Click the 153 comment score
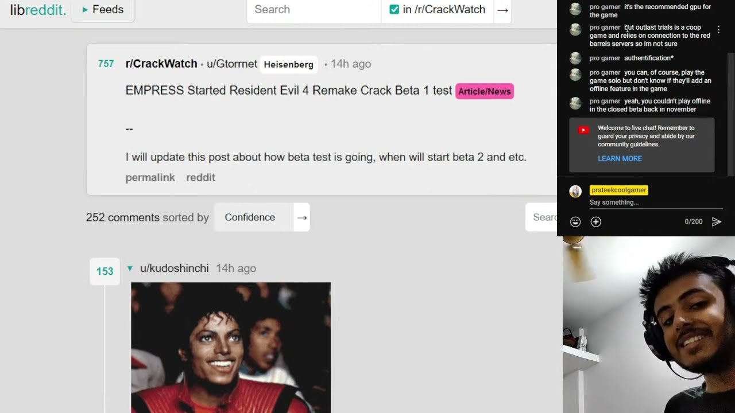 pyautogui.click(x=105, y=271)
